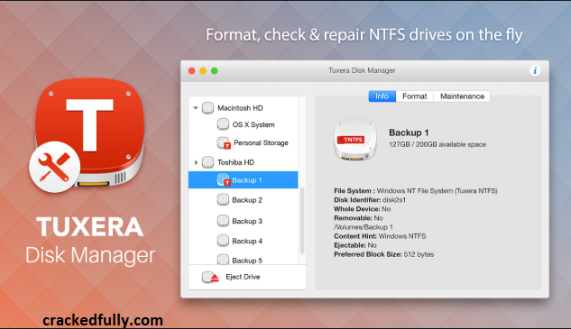Click the Backup 3 volume icon
Image resolution: width=571 pixels, height=329 pixels.
(223, 221)
